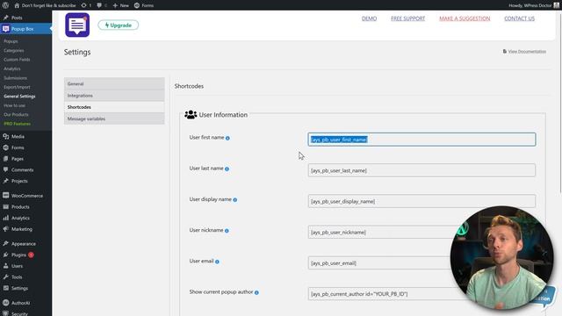Open General Settings submenu item
The height and width of the screenshot is (316, 562).
click(x=19, y=96)
